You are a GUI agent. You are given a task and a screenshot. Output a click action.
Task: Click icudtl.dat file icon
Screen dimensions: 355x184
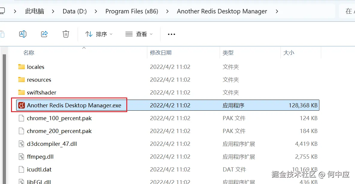pyautogui.click(x=22, y=170)
